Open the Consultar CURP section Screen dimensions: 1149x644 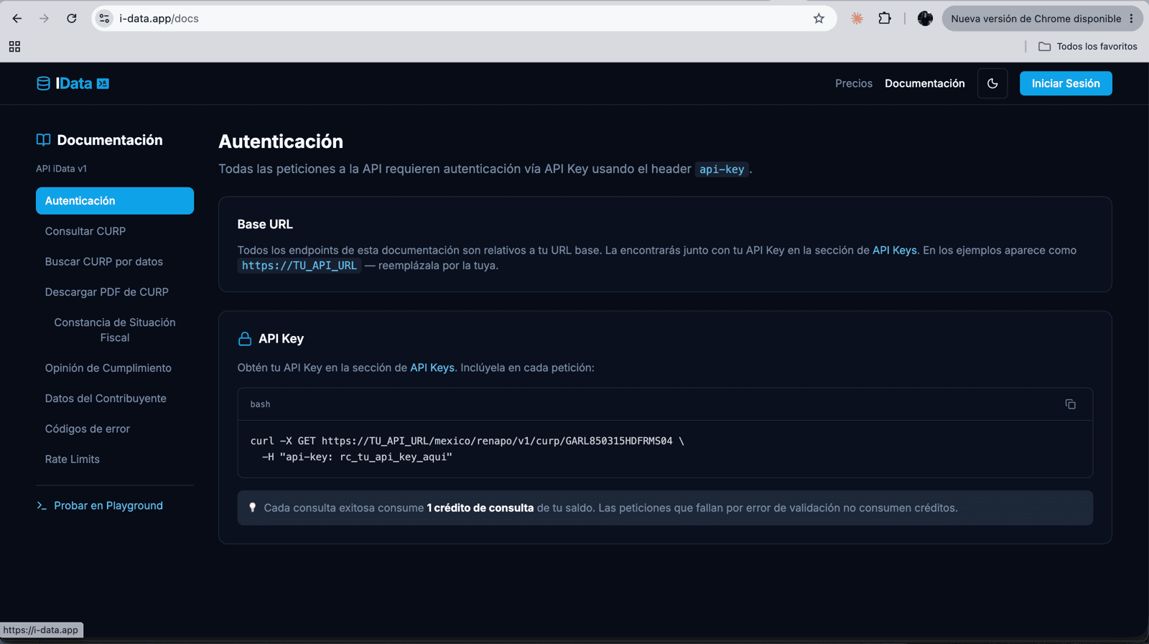click(x=115, y=231)
